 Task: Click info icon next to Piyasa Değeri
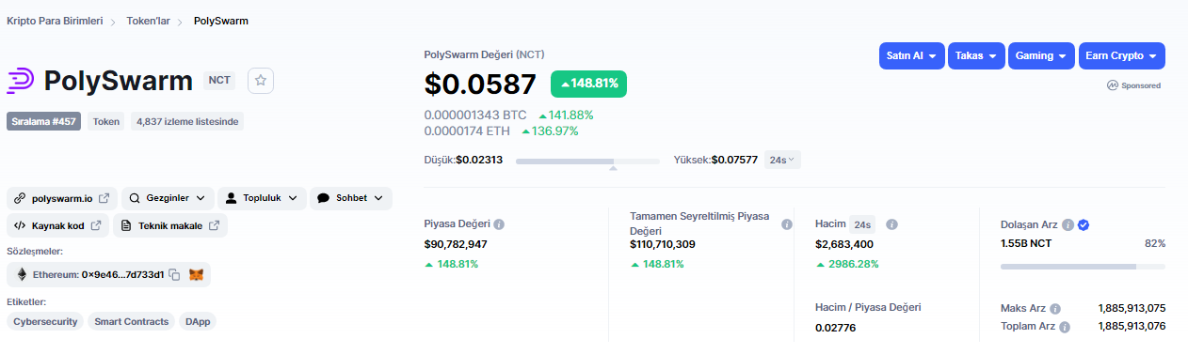pyautogui.click(x=499, y=224)
